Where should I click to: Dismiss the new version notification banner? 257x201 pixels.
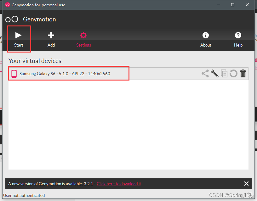click(x=246, y=184)
